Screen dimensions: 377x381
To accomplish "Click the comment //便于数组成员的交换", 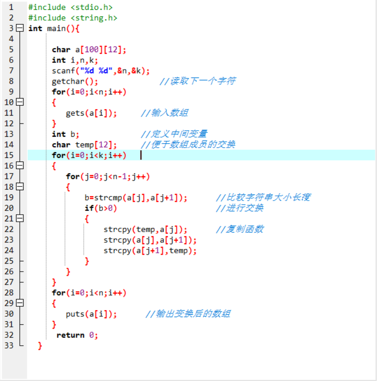I will pos(188,145).
